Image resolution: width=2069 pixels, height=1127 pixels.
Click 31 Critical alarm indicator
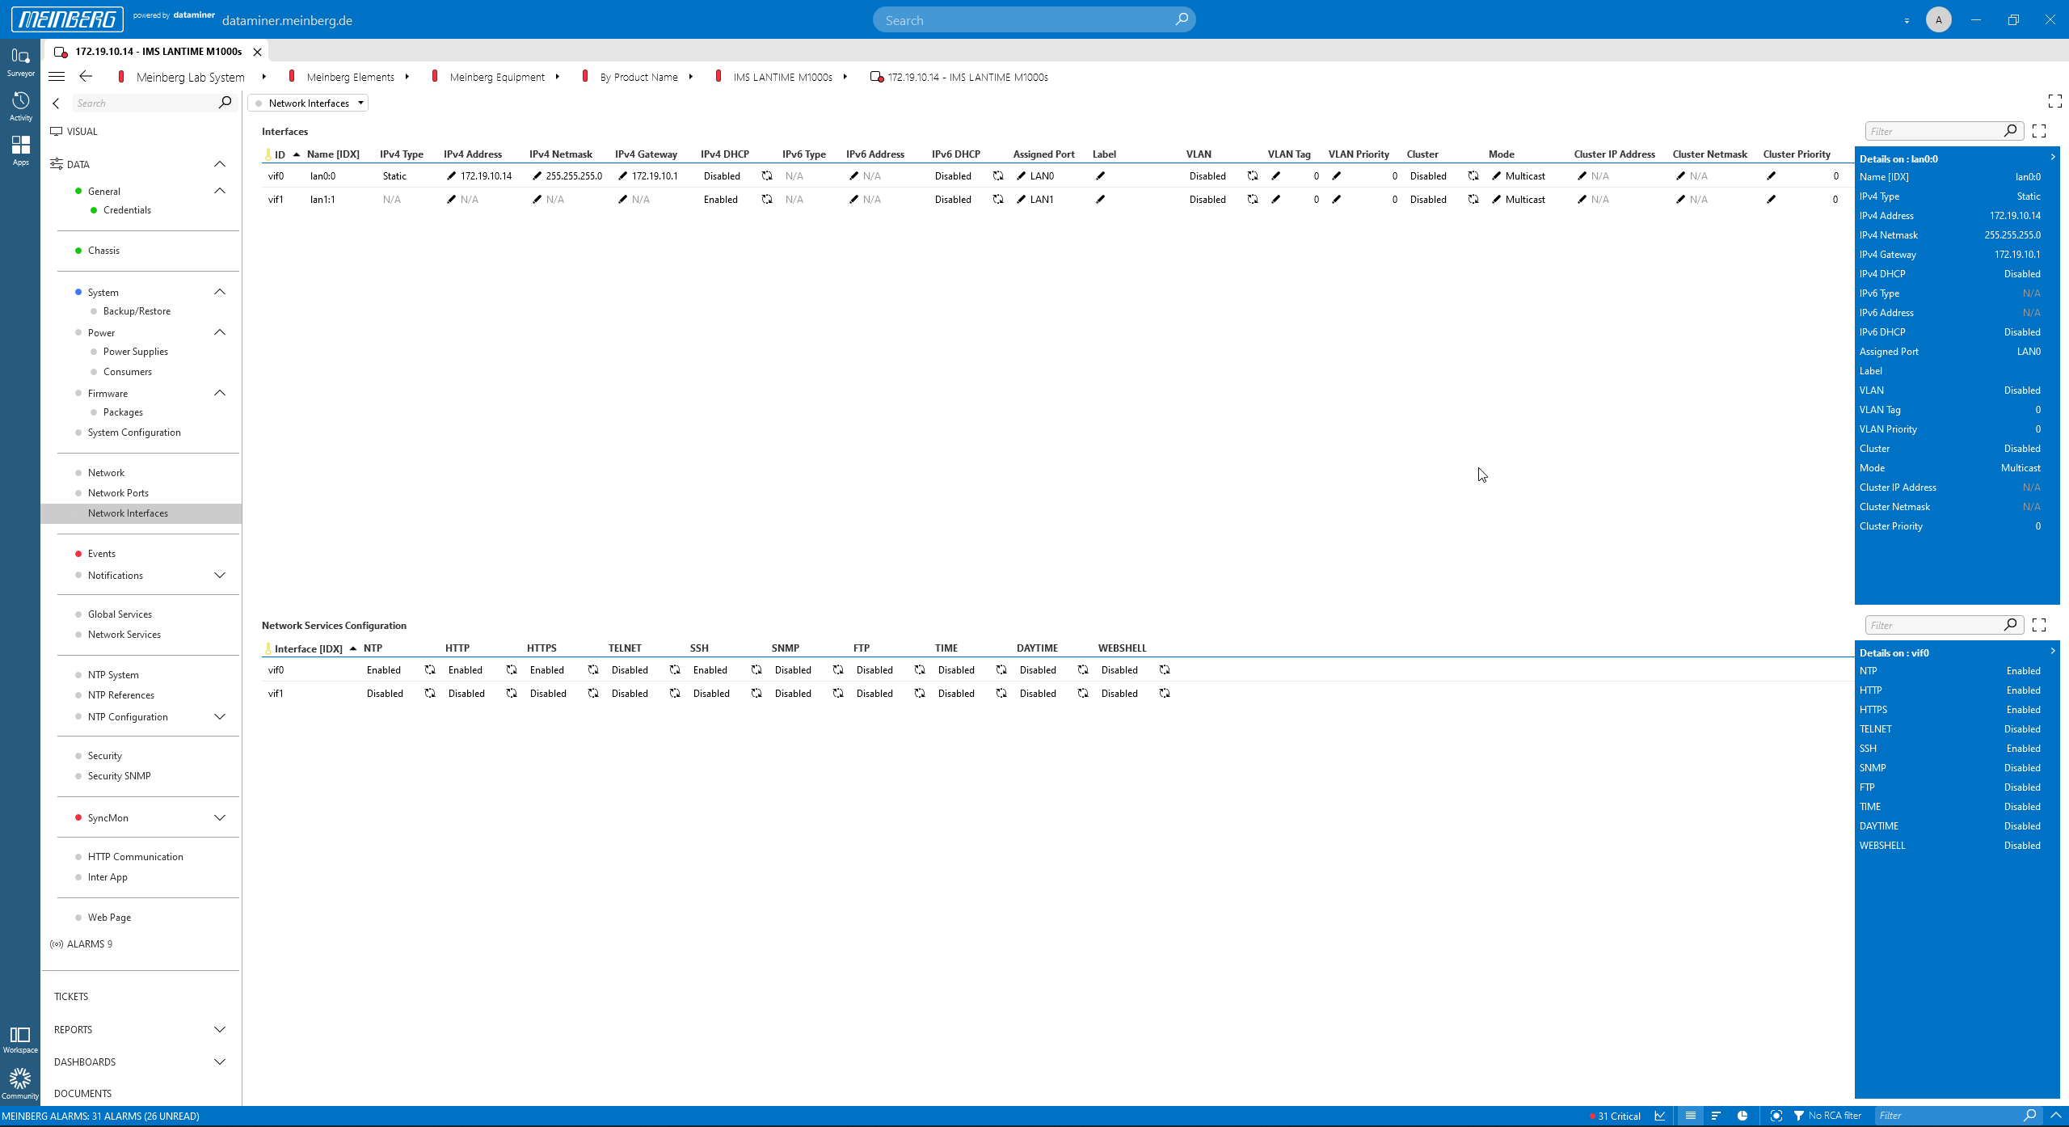1615,1116
